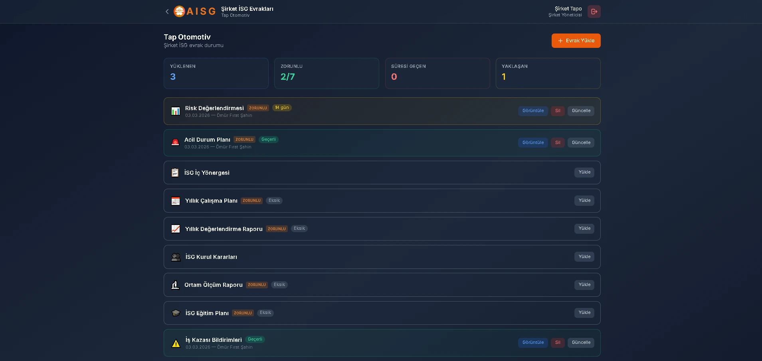Click the AISG logo icon
This screenshot has width=762, height=361.
click(x=179, y=12)
